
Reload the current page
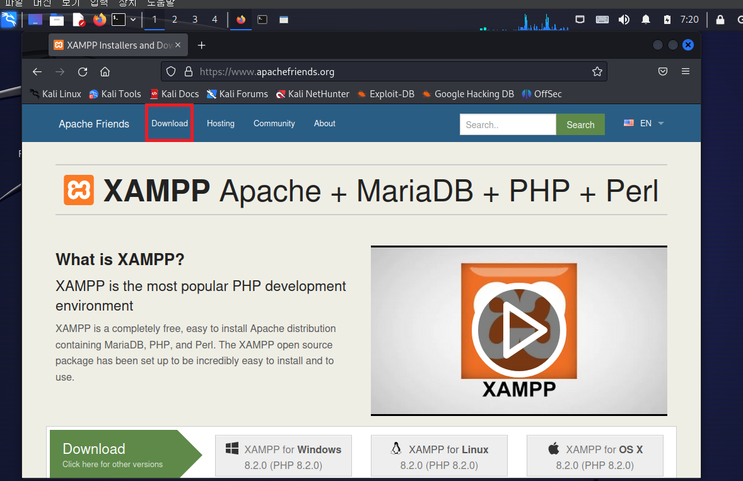click(83, 71)
